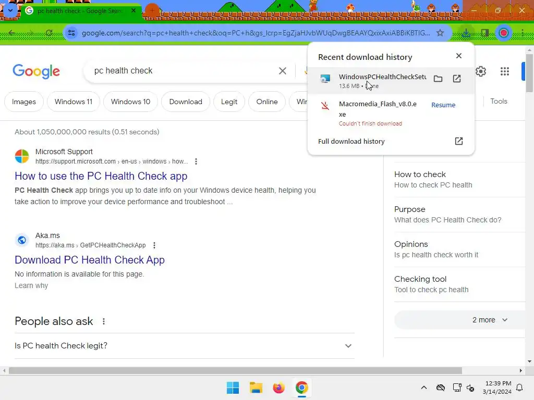Click the downloads toolbar icon
534x400 pixels.
466,33
